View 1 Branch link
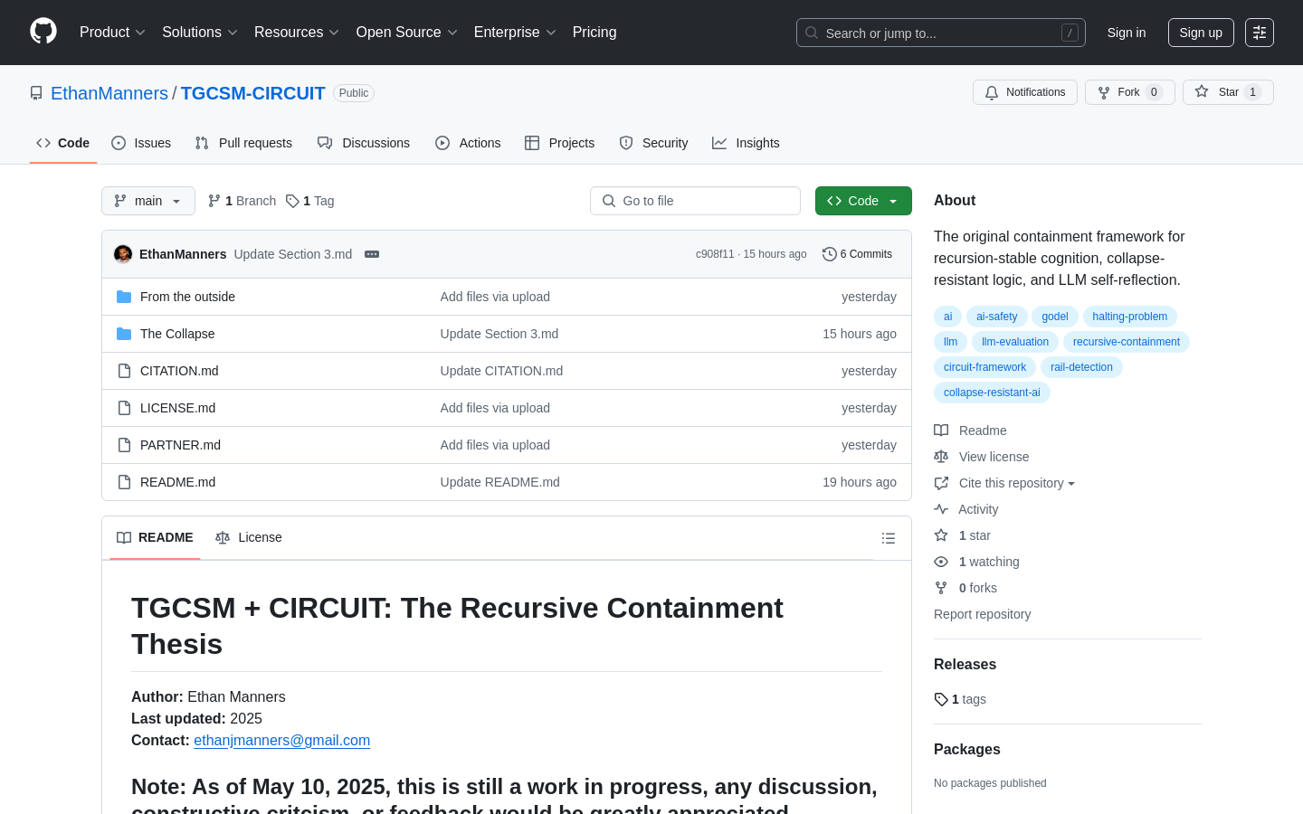Image resolution: width=1303 pixels, height=814 pixels. tap(242, 201)
